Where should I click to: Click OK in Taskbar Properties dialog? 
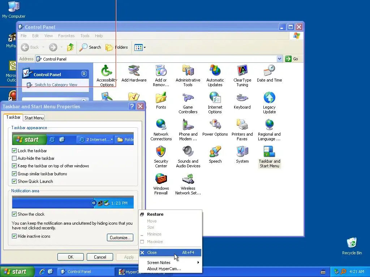70,257
